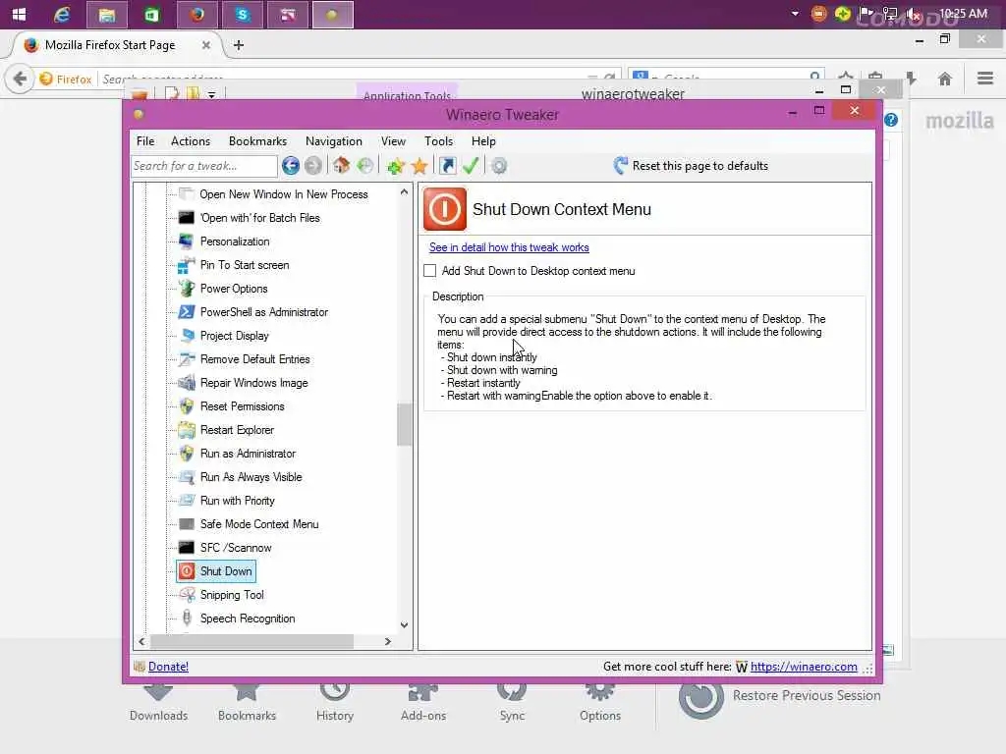
Task: Open the File menu
Action: (145, 141)
